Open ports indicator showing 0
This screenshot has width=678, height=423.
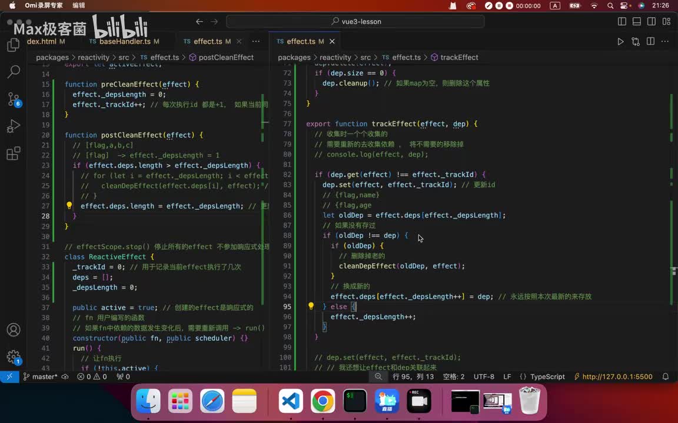(123, 377)
